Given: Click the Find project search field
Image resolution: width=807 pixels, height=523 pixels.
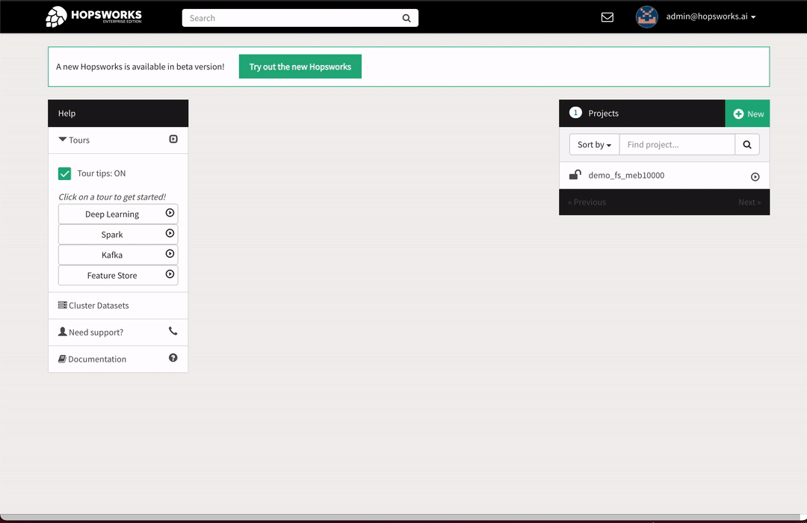Looking at the screenshot, I should (x=677, y=144).
